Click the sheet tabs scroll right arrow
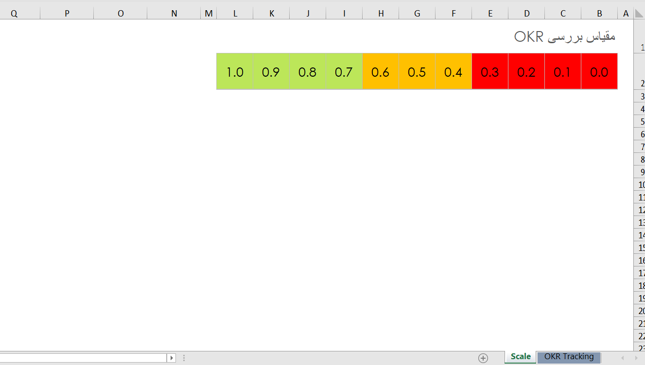This screenshot has width=645, height=365. 637,358
